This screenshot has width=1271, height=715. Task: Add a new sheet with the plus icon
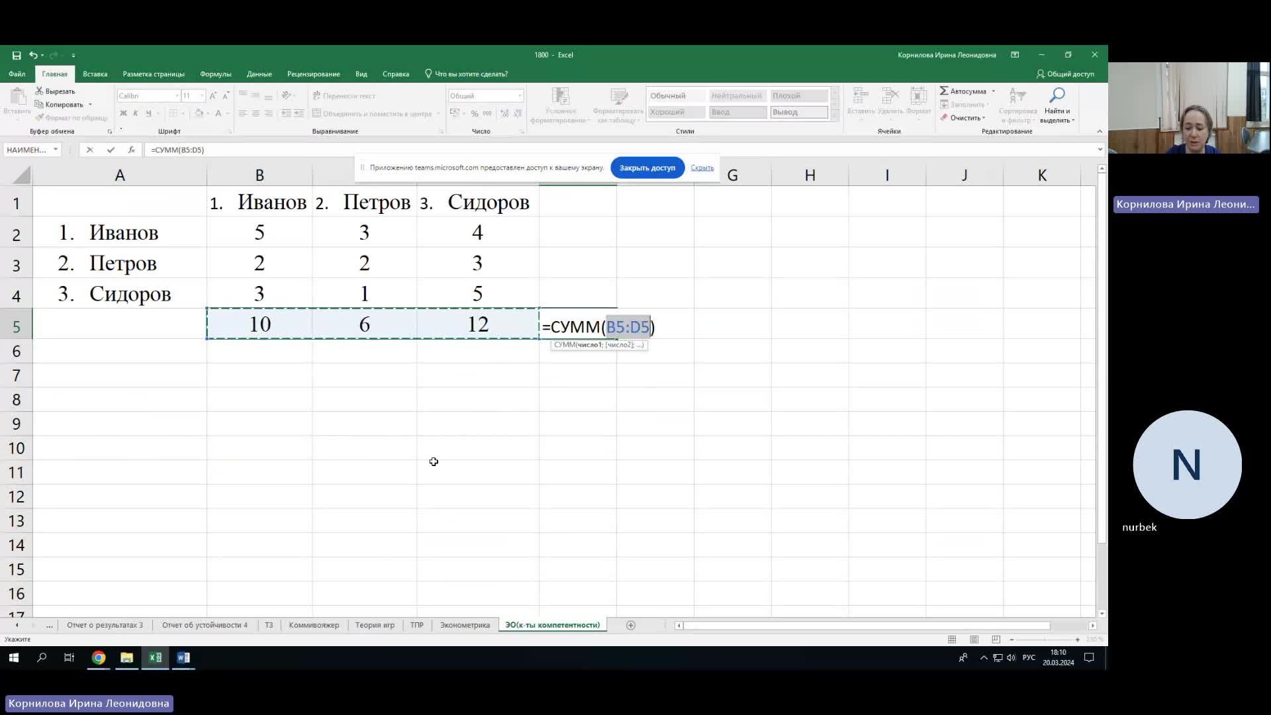click(x=631, y=625)
